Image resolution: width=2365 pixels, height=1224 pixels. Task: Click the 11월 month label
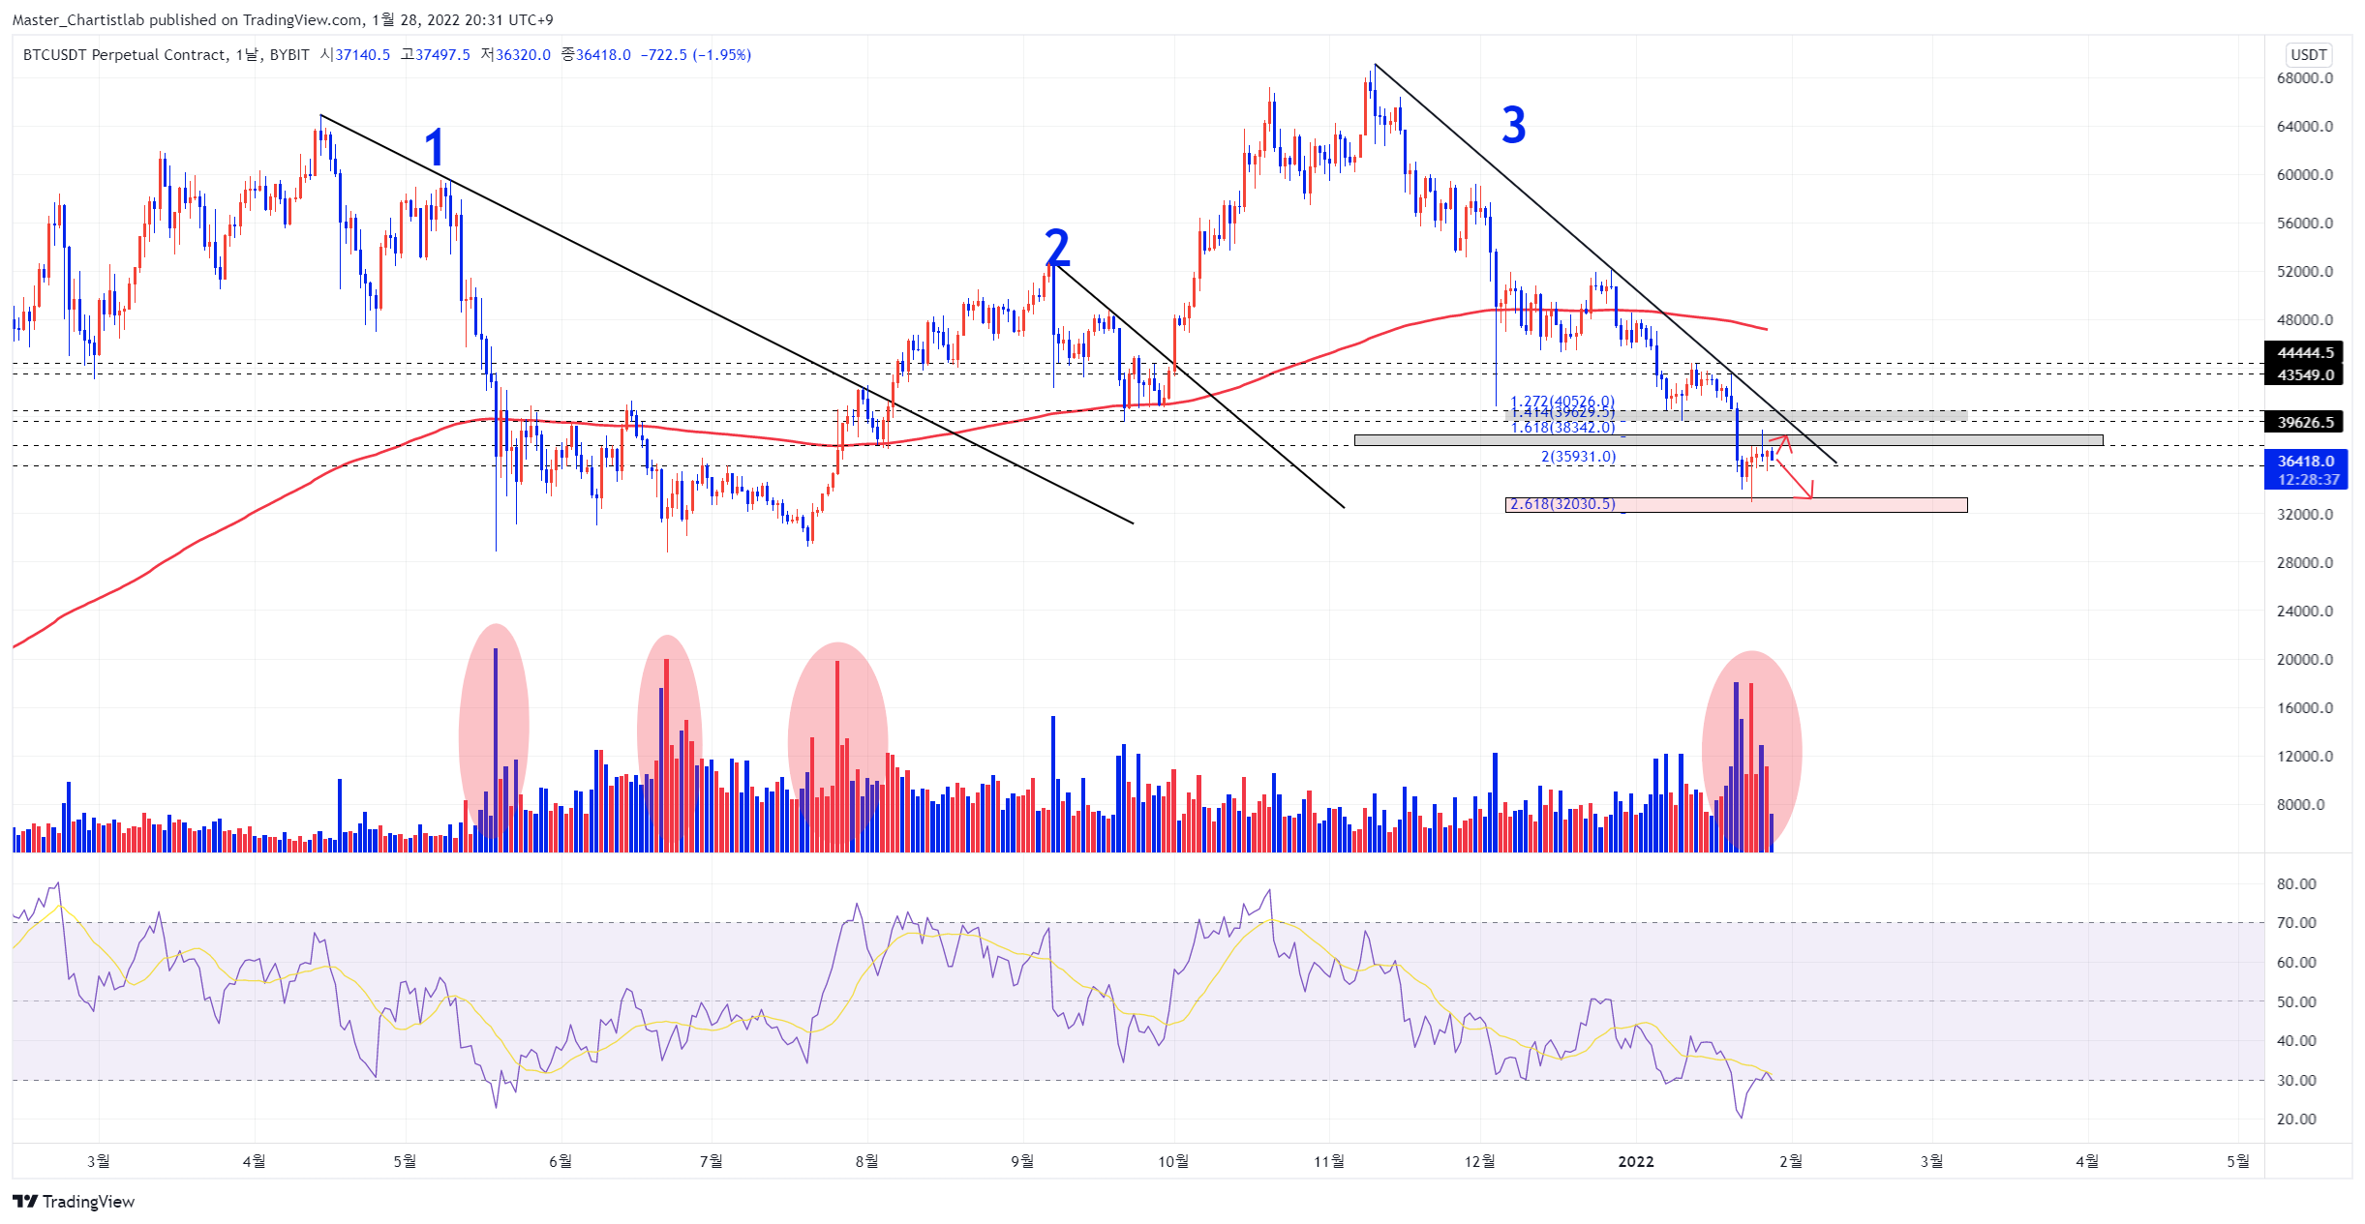1329,1161
